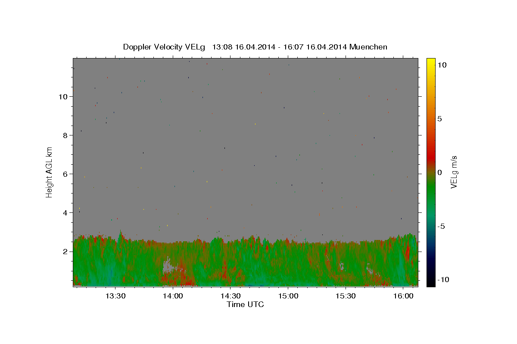Pick the yellow top of the colorbar

431,62
